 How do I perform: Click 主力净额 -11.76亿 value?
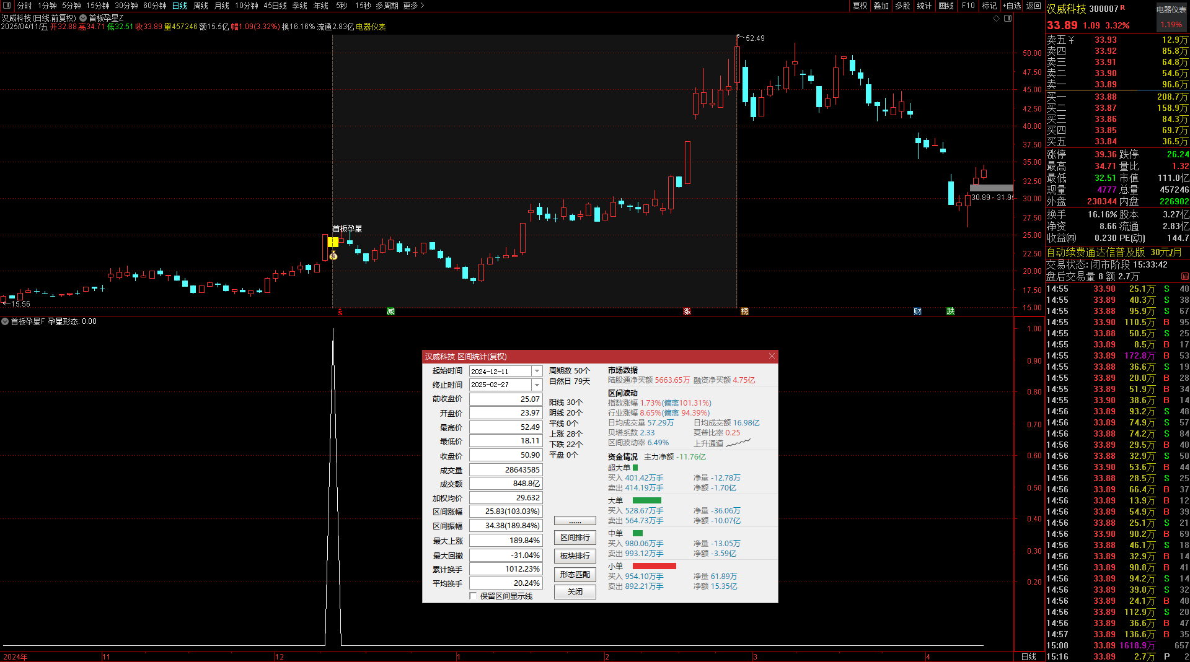pos(691,457)
